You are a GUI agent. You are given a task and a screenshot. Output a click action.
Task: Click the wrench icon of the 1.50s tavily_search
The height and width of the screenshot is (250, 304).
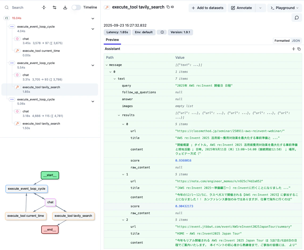[x=17, y=124]
